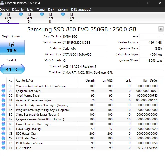Viewport: 165px width, 162px height.
Task: Click the Çalışma Süresi value 18593 saat
Action: [x=151, y=61]
